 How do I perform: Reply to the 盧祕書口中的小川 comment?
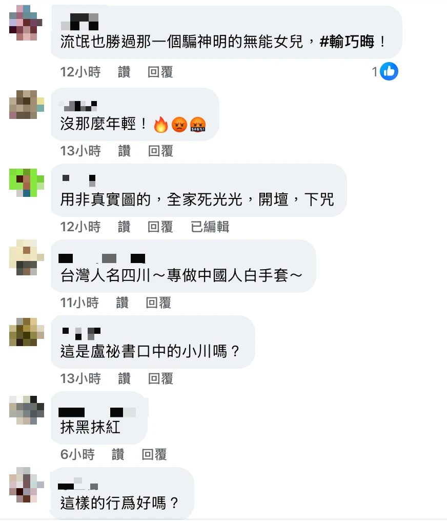pos(160,378)
